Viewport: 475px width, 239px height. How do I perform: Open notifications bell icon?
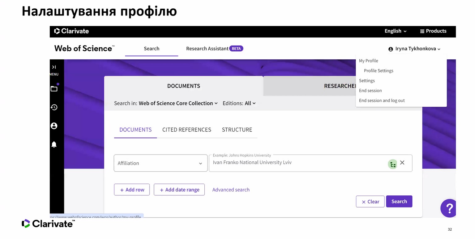click(x=54, y=144)
